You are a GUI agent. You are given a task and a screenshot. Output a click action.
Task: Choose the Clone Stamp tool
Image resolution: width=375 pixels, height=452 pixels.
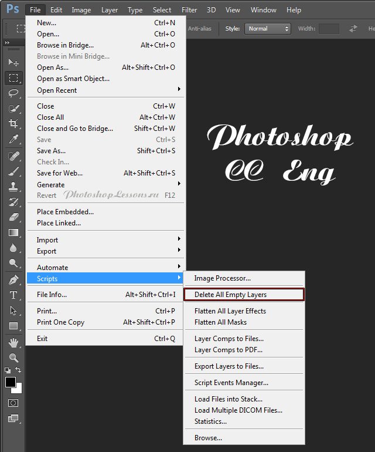click(13, 187)
